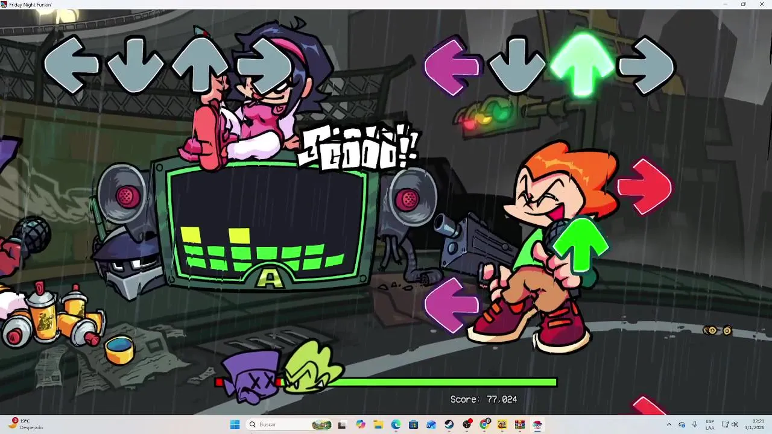772x434 pixels.
Task: Open Steam from the taskbar
Action: (x=449, y=424)
